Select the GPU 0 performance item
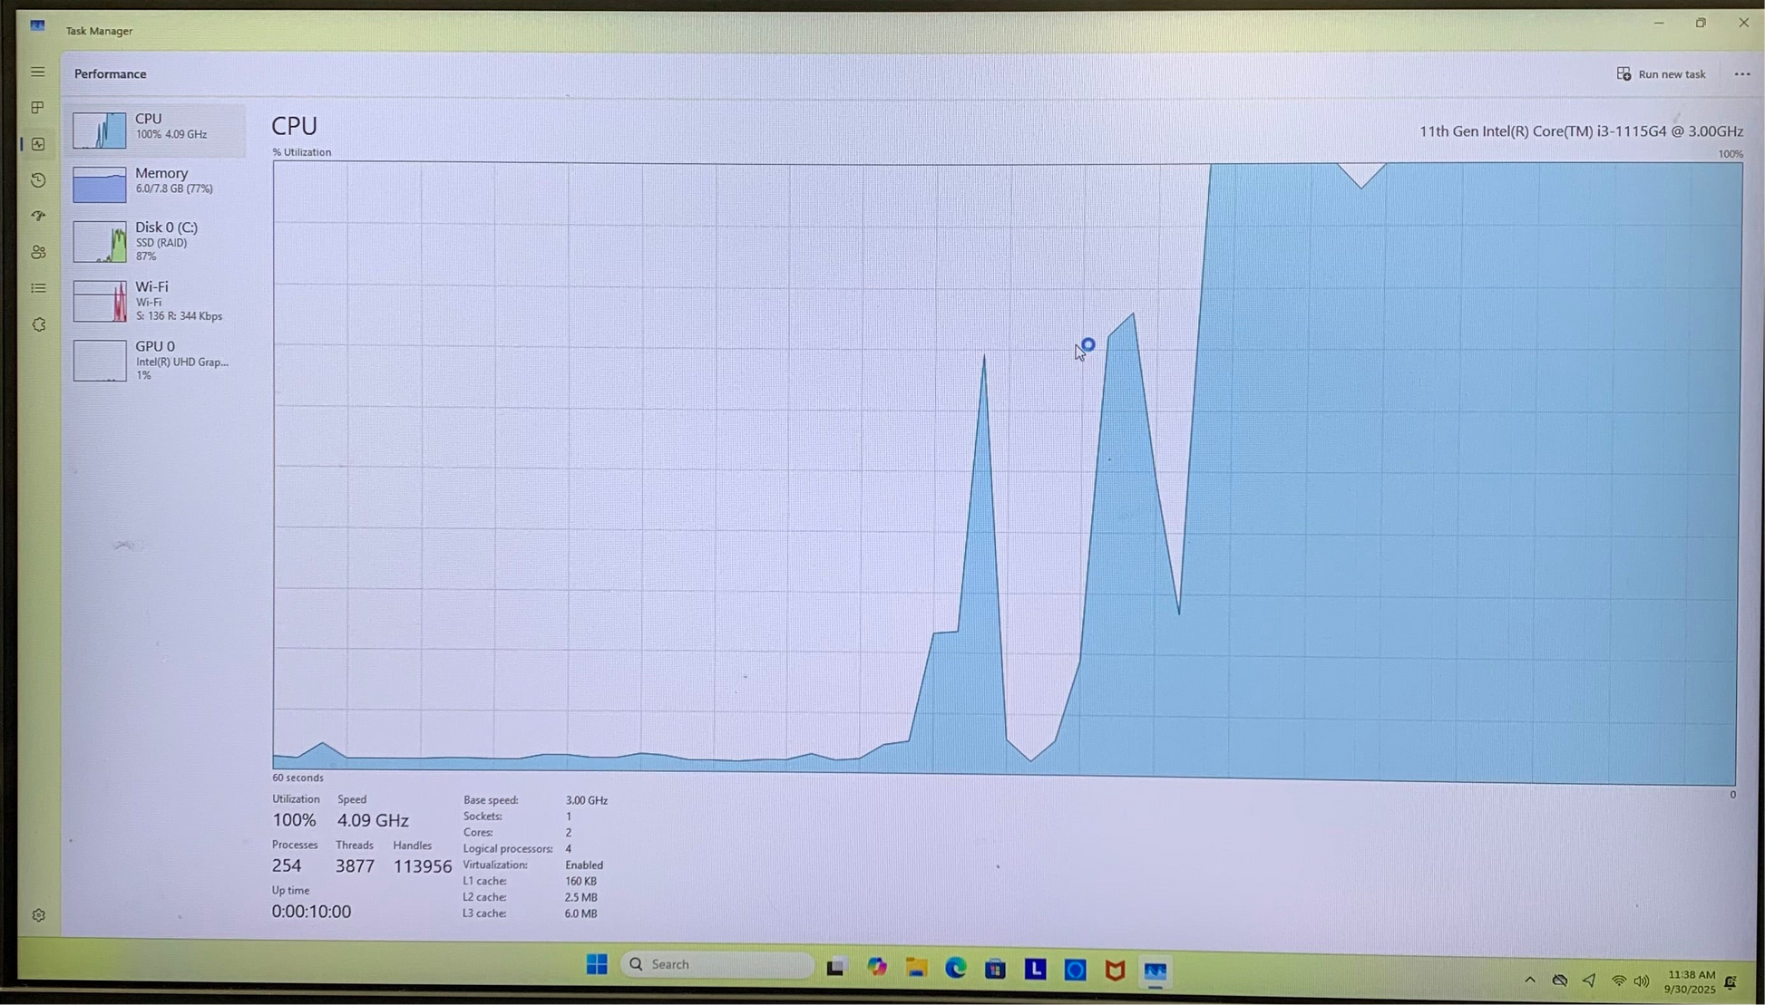This screenshot has width=1765, height=1005. click(156, 360)
